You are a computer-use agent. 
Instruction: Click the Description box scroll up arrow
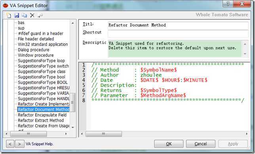click(x=245, y=44)
